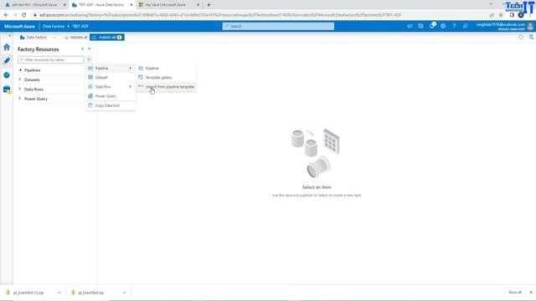Open the Manage toolbox icon in sidebar
536x301 pixels.
[7, 89]
